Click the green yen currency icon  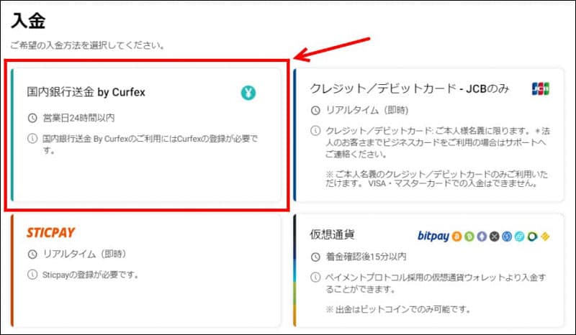point(248,92)
